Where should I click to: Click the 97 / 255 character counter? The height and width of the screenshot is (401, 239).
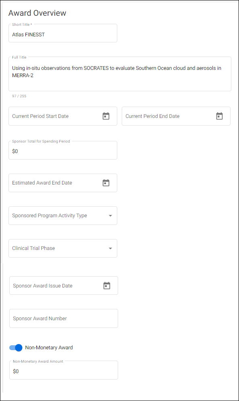(19, 96)
